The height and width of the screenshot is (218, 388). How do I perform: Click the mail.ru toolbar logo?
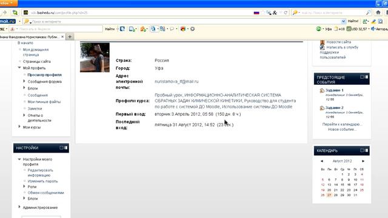tap(8, 22)
